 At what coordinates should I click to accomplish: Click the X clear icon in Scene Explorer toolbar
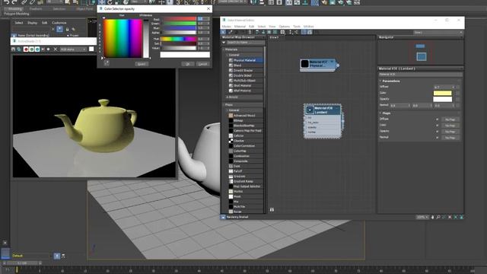(53, 29)
